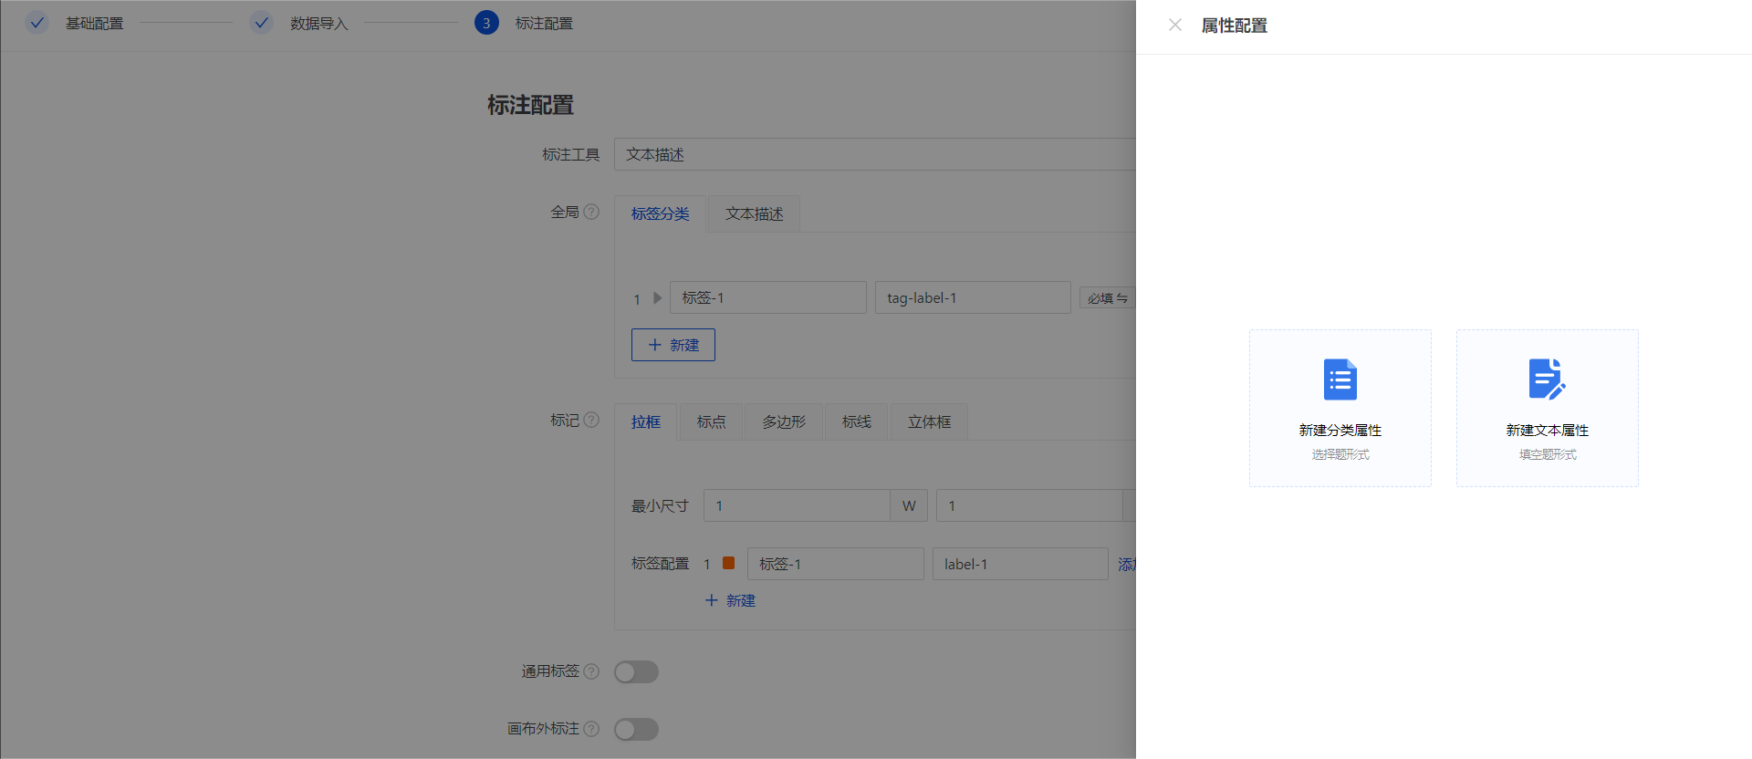This screenshot has height=759, width=1752.
Task: Open the 画布外标注 help question icon
Action: coord(591,729)
